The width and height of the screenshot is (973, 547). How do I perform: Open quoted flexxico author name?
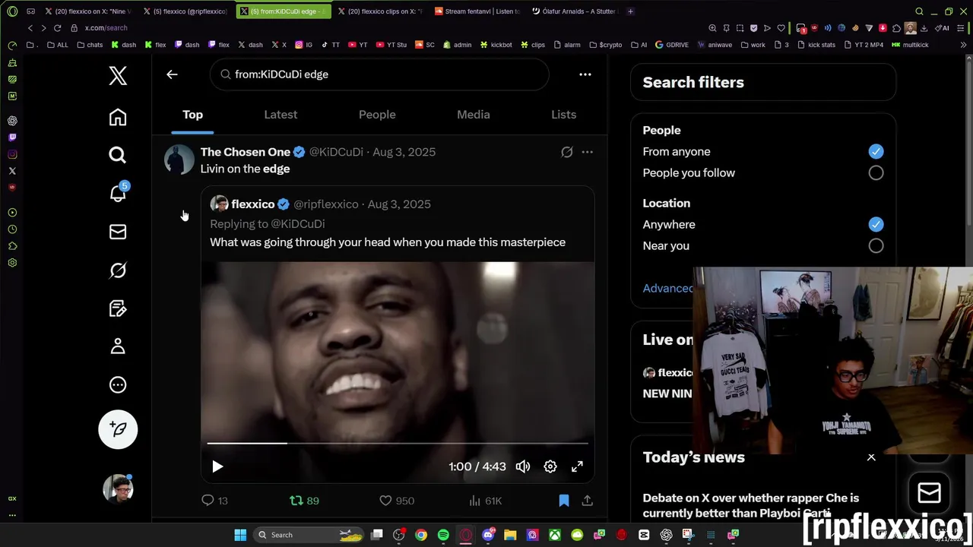point(252,204)
